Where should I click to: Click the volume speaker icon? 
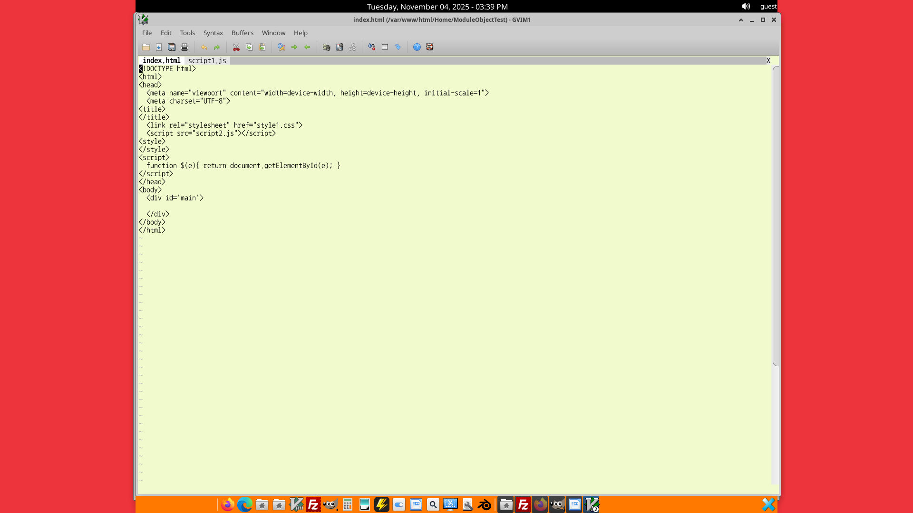coord(746,6)
